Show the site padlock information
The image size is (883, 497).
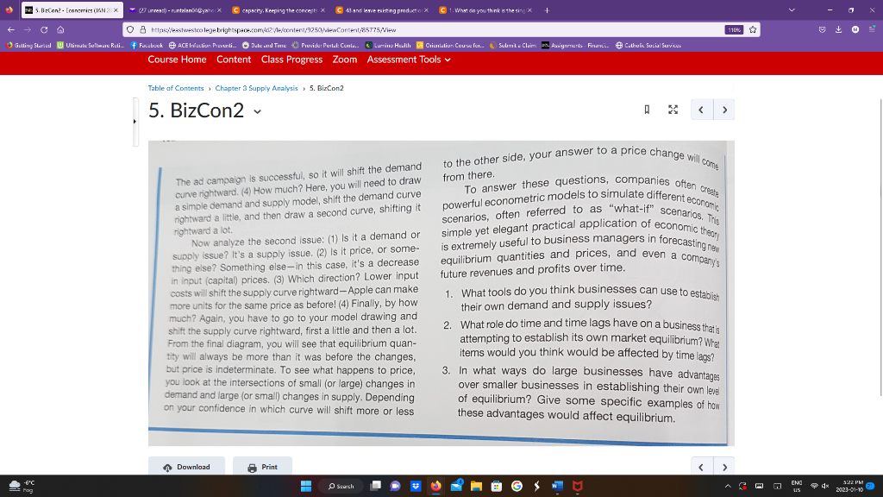(x=142, y=29)
